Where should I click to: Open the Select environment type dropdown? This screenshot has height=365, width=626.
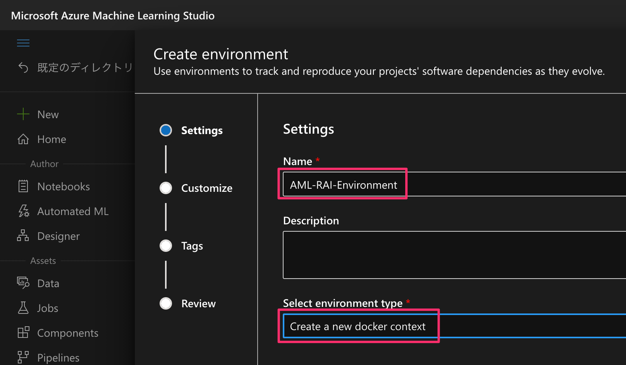point(453,326)
